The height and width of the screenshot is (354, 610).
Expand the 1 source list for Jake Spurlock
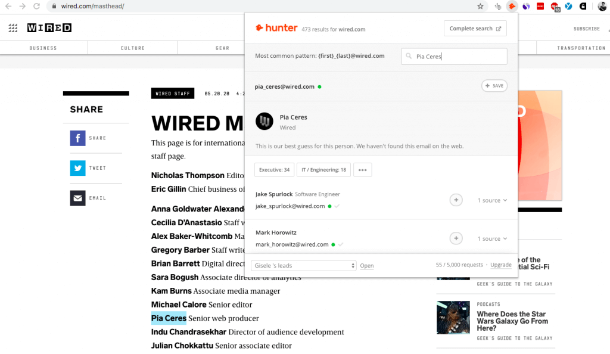point(492,200)
